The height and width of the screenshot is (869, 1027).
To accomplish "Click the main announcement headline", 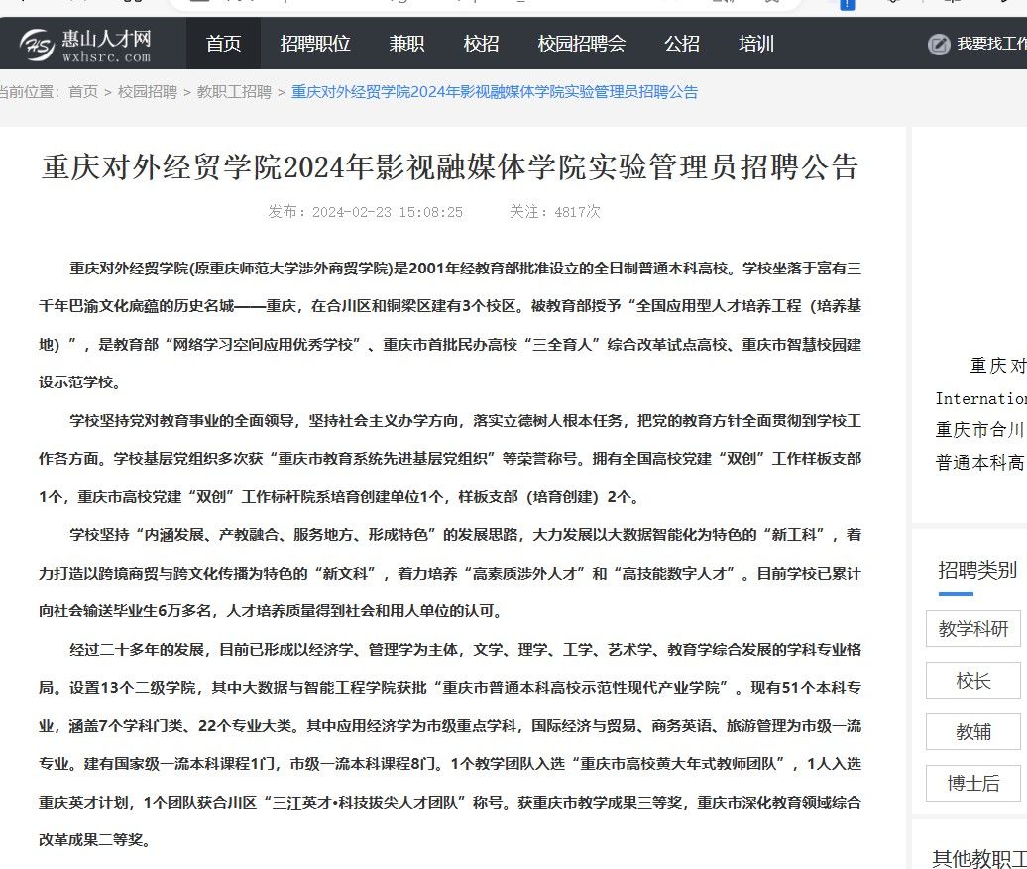I will 450,166.
